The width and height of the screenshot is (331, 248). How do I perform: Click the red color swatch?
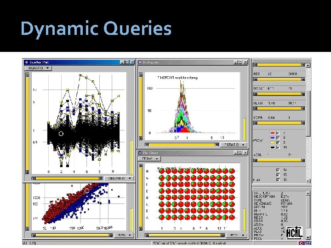272,133
